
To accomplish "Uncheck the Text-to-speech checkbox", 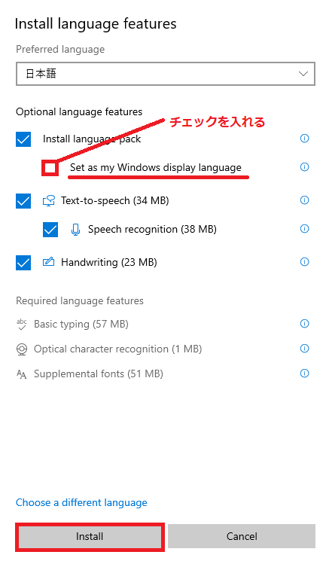I will (x=23, y=201).
